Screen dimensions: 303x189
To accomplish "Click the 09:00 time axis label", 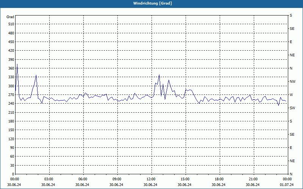I will click(117, 179).
